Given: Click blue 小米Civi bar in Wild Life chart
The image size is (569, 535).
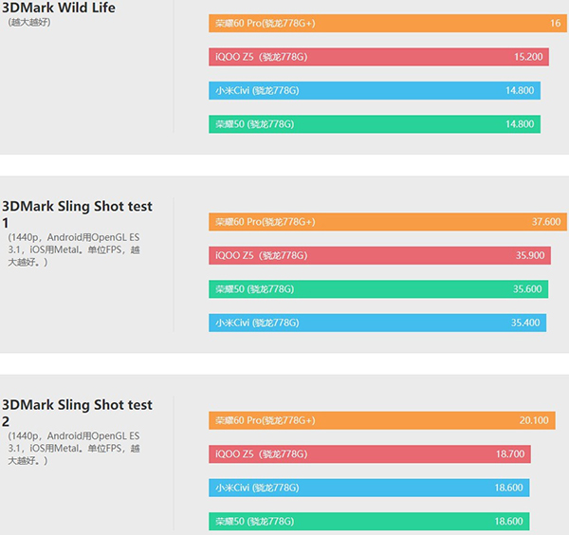Looking at the screenshot, I should pos(375,91).
